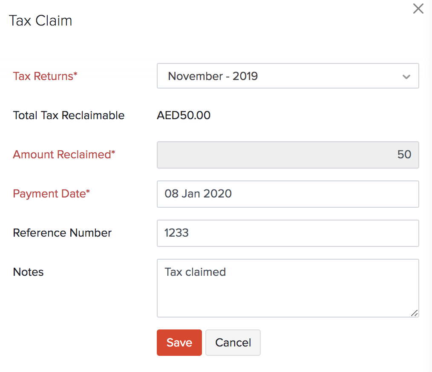Click the dropdown chevron beside November - 2019
This screenshot has height=372, width=432.
[x=406, y=76]
